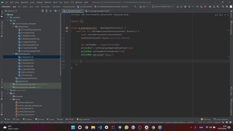
Task: Hide the Project panel with minus icon
Action: [x=59, y=11]
